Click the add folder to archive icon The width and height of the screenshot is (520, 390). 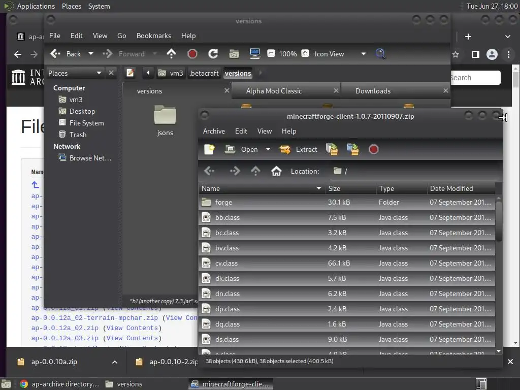pos(353,150)
